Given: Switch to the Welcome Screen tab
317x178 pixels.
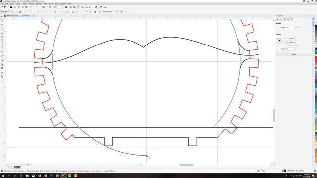Looking at the screenshot, I should [12, 16].
